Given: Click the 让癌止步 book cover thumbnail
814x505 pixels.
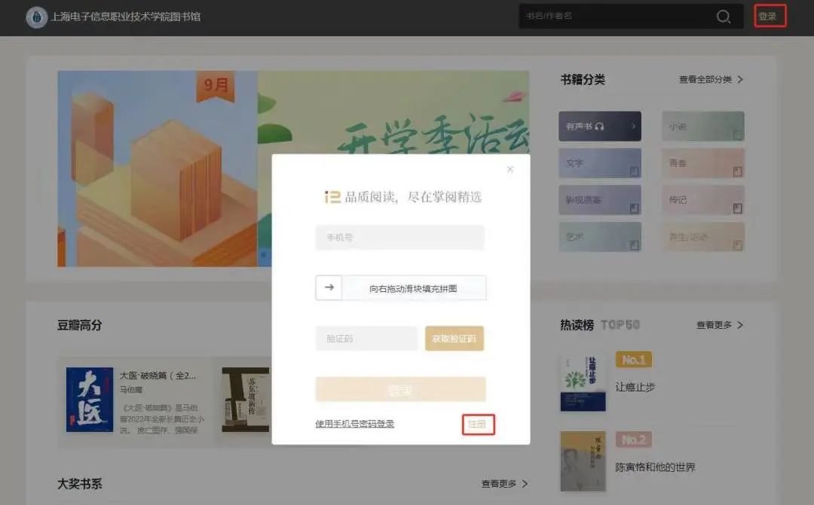Looking at the screenshot, I should pyautogui.click(x=582, y=382).
